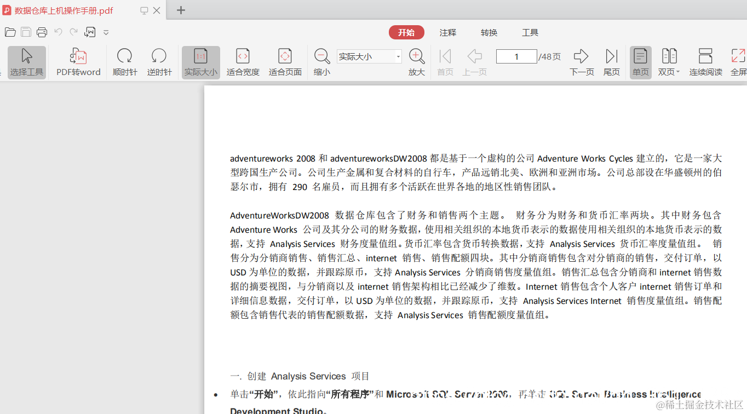Image resolution: width=747 pixels, height=414 pixels.
Task: Go to 下一页 next page
Action: pos(581,62)
